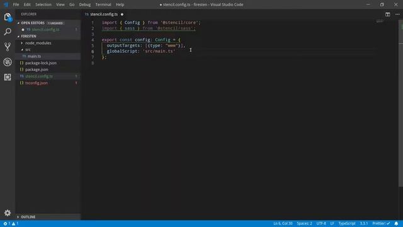
Task: Open the Edit menu
Action: pos(27,4)
